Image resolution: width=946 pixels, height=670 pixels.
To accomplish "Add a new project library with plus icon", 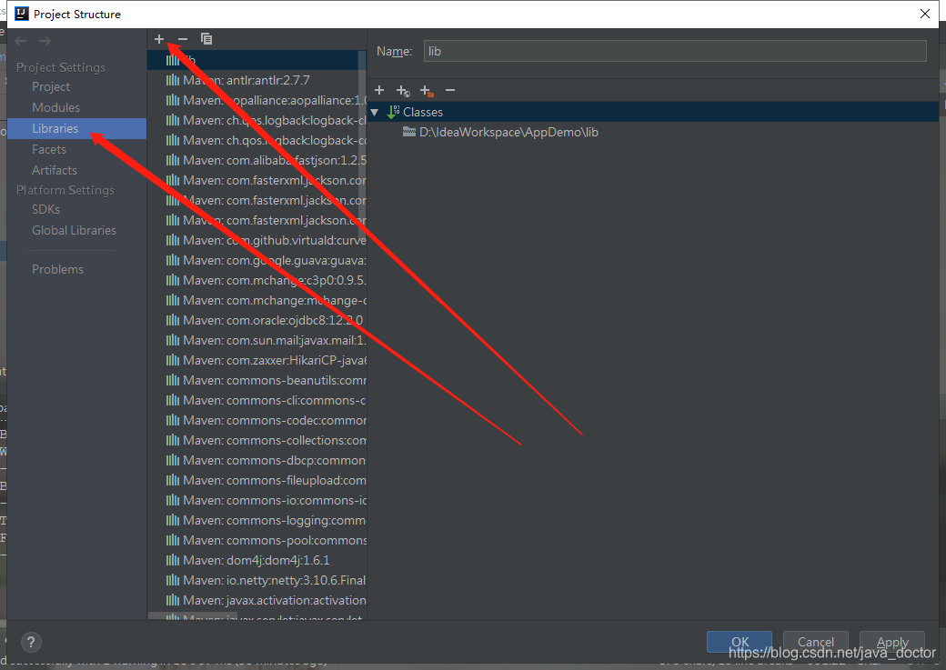I will (x=158, y=39).
